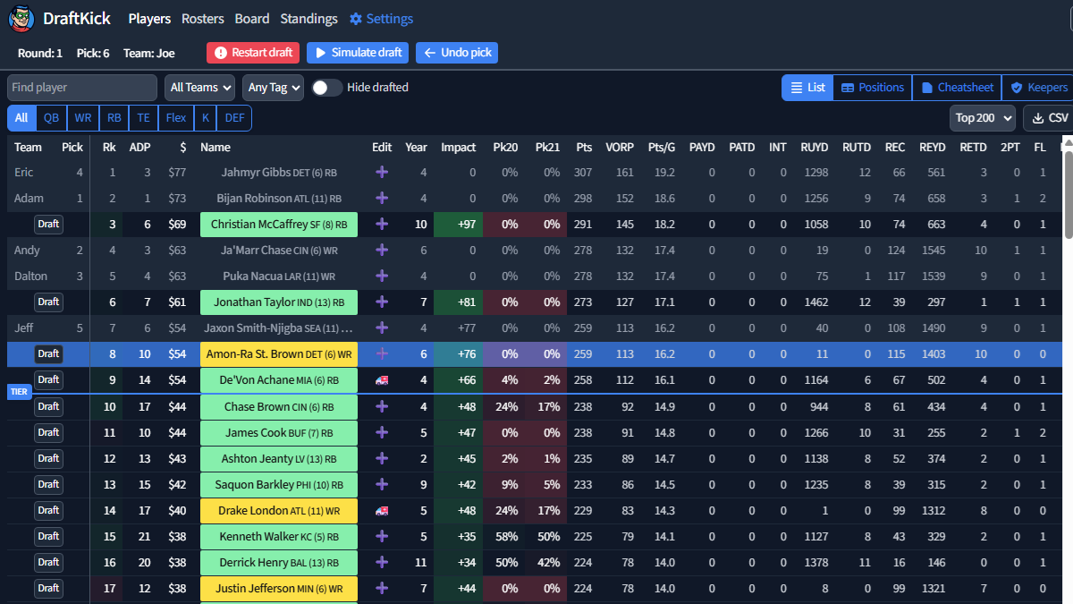Open the Top 200 dropdown

[983, 118]
